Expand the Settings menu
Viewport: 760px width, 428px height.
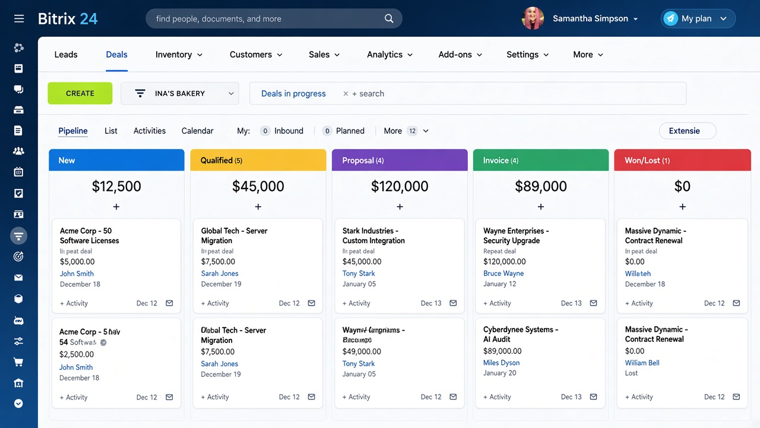(x=527, y=55)
